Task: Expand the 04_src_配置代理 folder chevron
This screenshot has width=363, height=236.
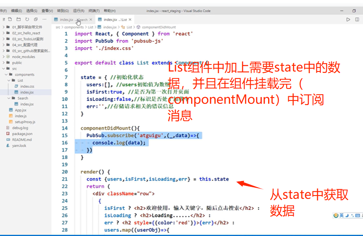Action: tap(3, 45)
